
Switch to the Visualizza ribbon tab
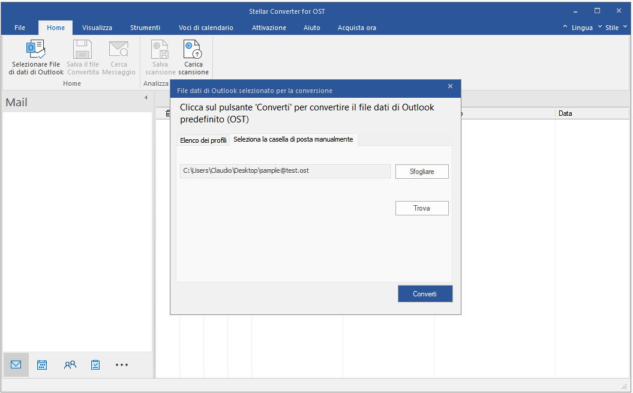pyautogui.click(x=97, y=28)
